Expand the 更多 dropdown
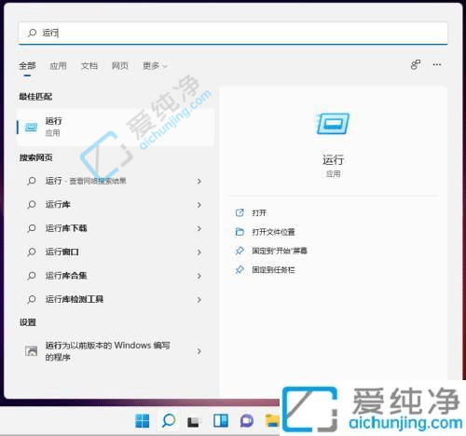The height and width of the screenshot is (436, 466). coord(155,66)
